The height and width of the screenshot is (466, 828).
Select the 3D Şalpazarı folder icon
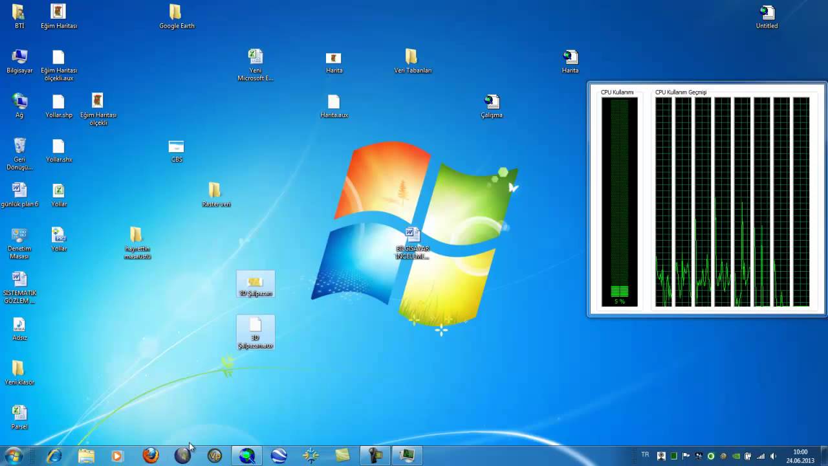point(256,284)
